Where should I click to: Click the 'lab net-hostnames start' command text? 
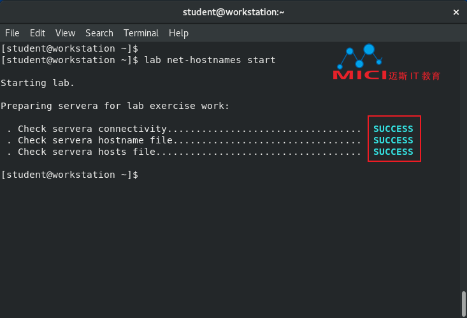click(210, 60)
